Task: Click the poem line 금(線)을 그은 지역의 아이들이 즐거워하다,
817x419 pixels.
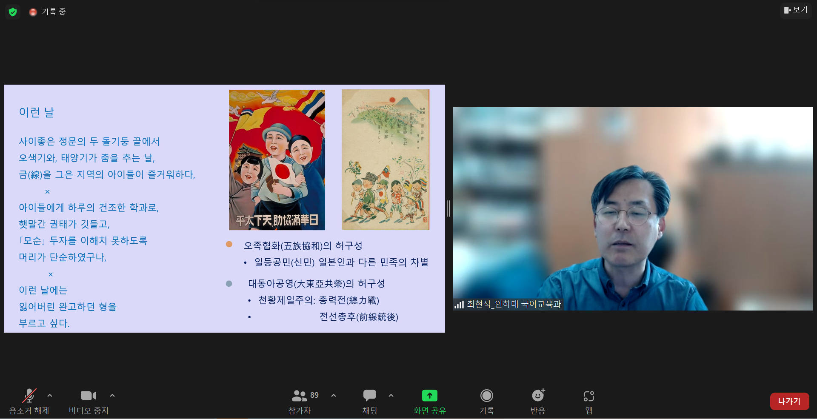Action: click(107, 174)
